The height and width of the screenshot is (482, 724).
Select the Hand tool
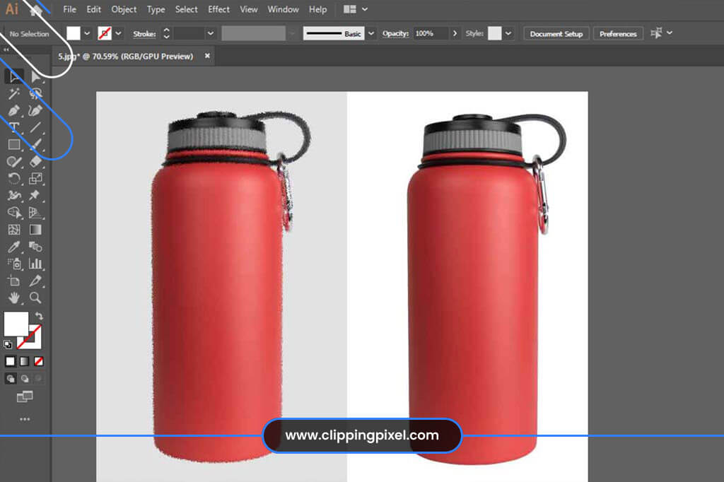pos(14,298)
